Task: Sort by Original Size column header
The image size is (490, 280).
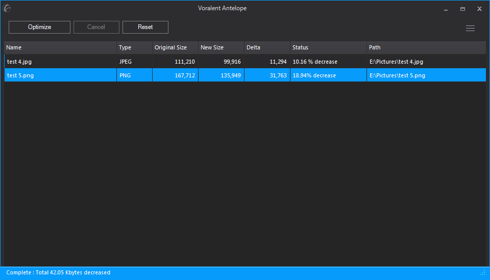Action: tap(175, 47)
